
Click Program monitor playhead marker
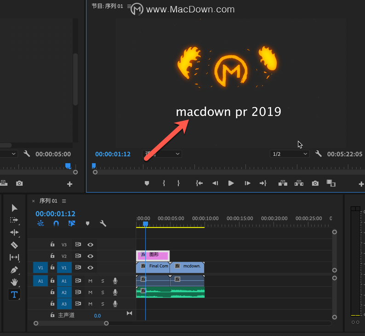[94, 165]
